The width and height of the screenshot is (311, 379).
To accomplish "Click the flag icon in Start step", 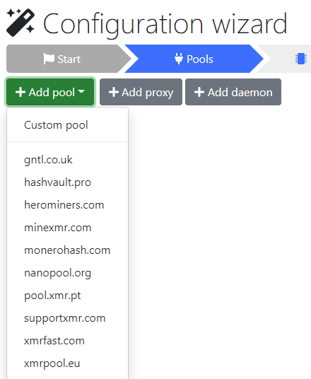I will coord(49,59).
